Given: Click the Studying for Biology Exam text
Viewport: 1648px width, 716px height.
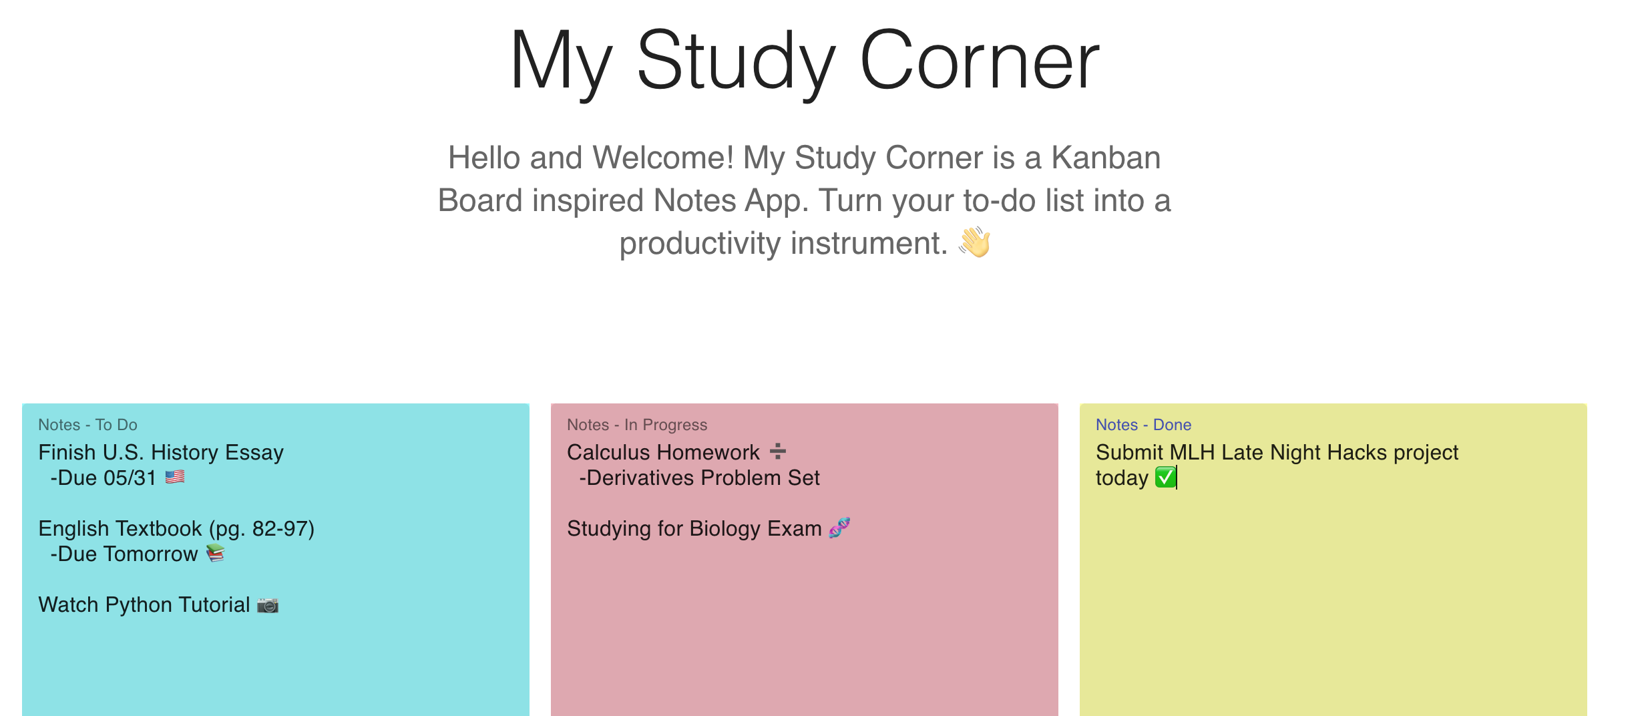Looking at the screenshot, I should pyautogui.click(x=694, y=528).
